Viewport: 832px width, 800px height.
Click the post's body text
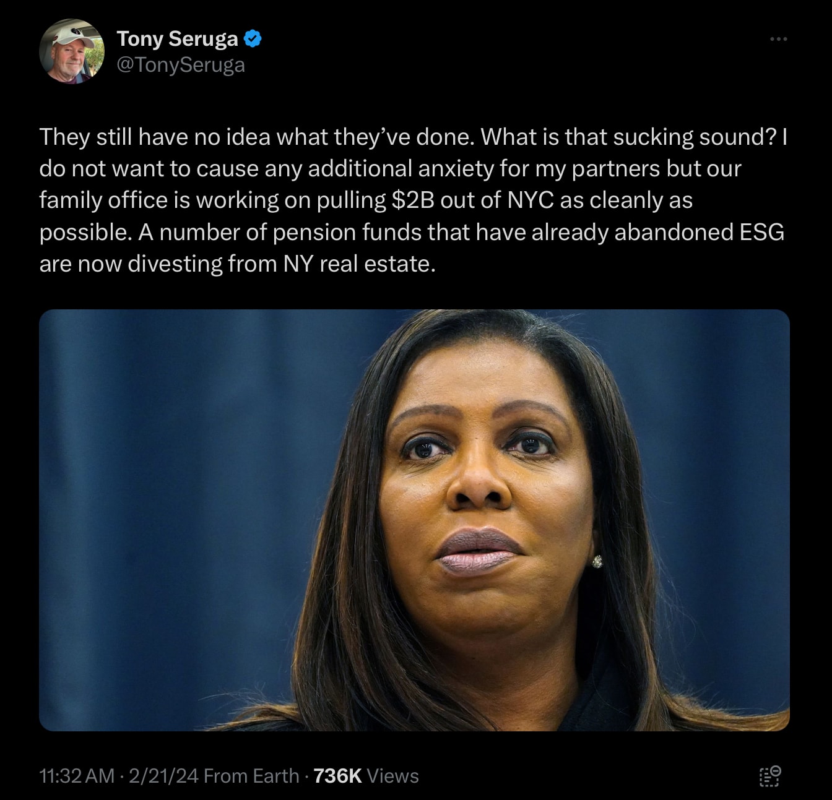(414, 200)
